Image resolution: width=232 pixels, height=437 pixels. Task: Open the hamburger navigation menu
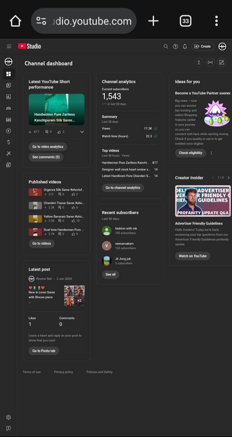coord(9,46)
